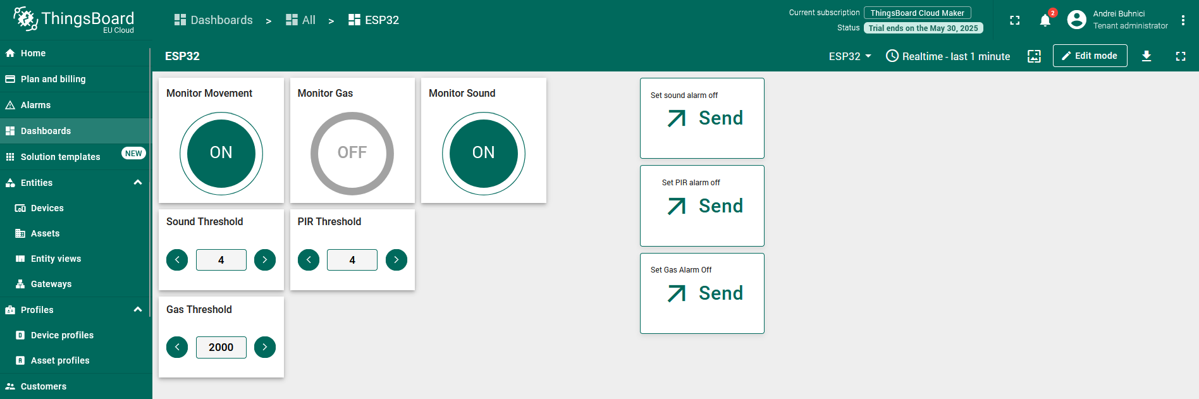Image resolution: width=1199 pixels, height=399 pixels.
Task: Decrease Gas Threshold with left arrow
Action: point(177,347)
